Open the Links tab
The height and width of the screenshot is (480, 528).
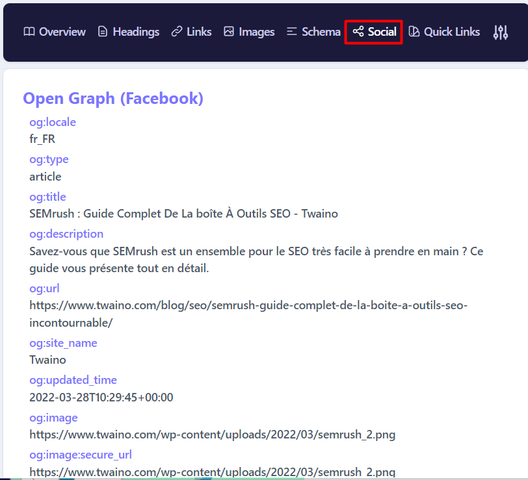click(192, 32)
